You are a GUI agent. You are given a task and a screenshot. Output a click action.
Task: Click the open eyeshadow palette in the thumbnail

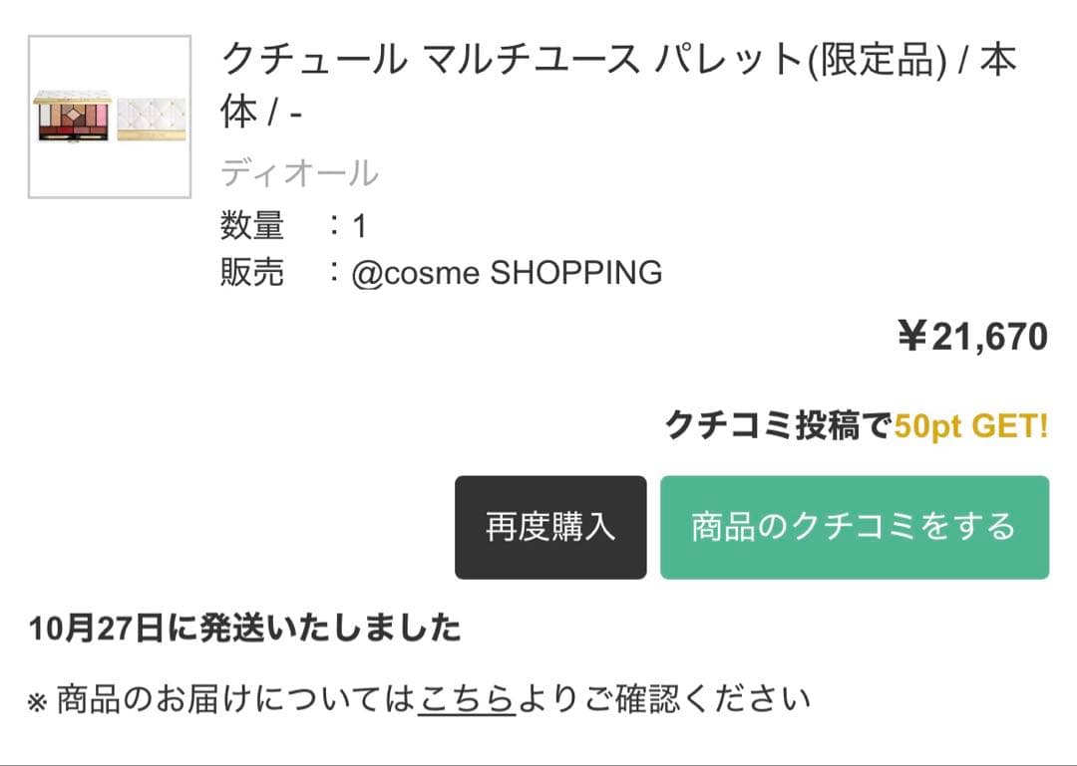coord(72,118)
